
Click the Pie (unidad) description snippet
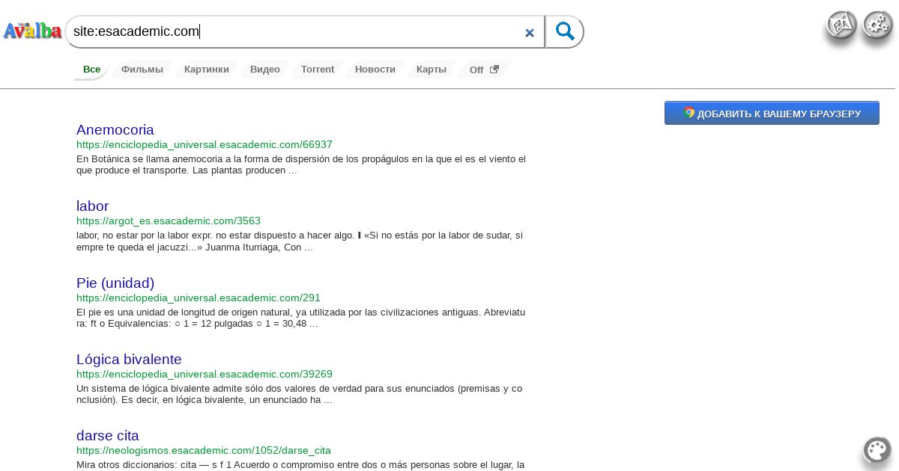[x=301, y=318]
